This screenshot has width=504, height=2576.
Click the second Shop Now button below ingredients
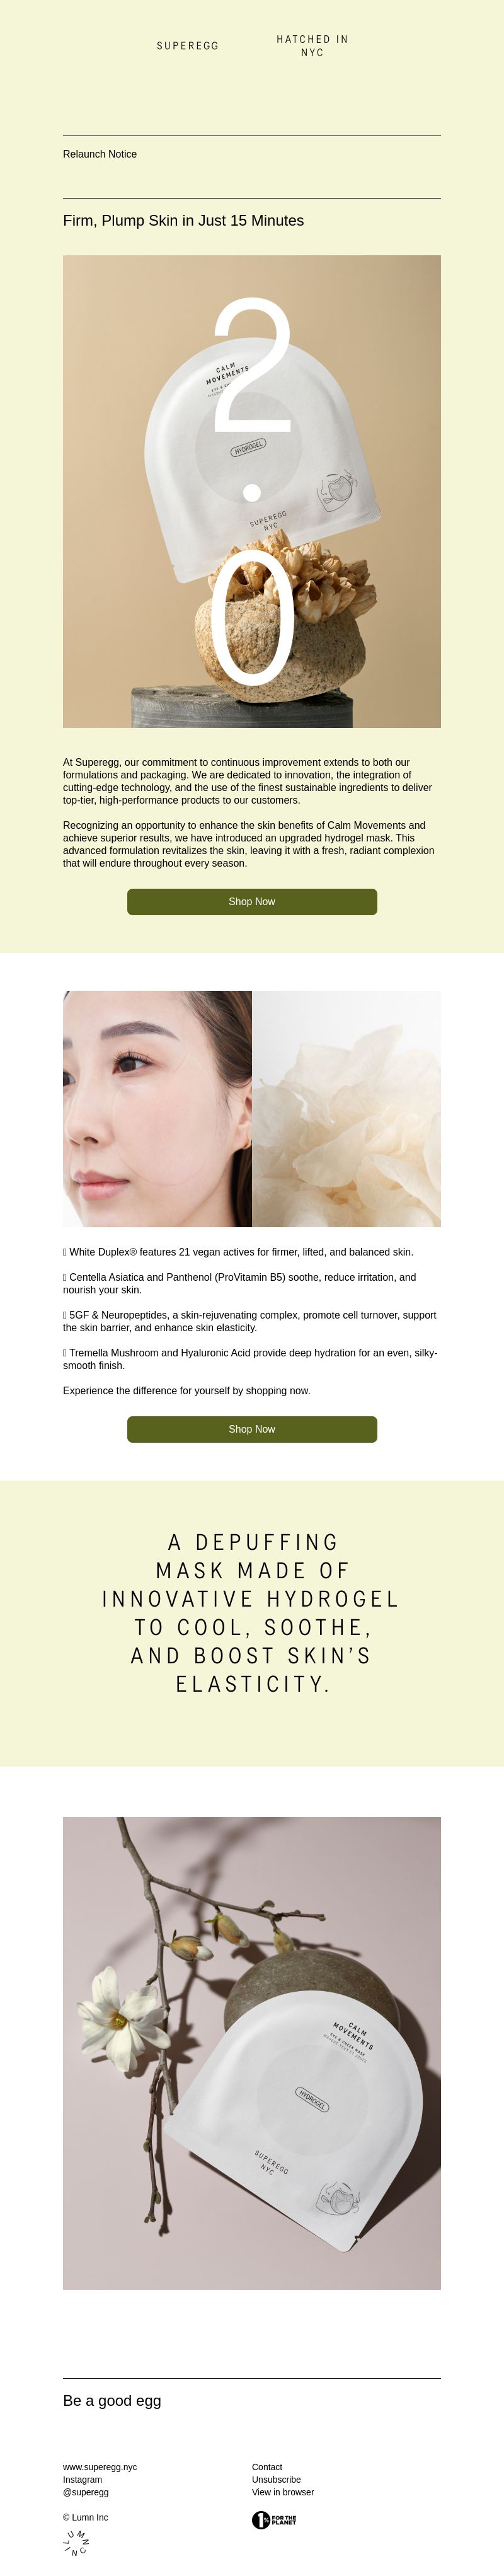[x=252, y=1429]
